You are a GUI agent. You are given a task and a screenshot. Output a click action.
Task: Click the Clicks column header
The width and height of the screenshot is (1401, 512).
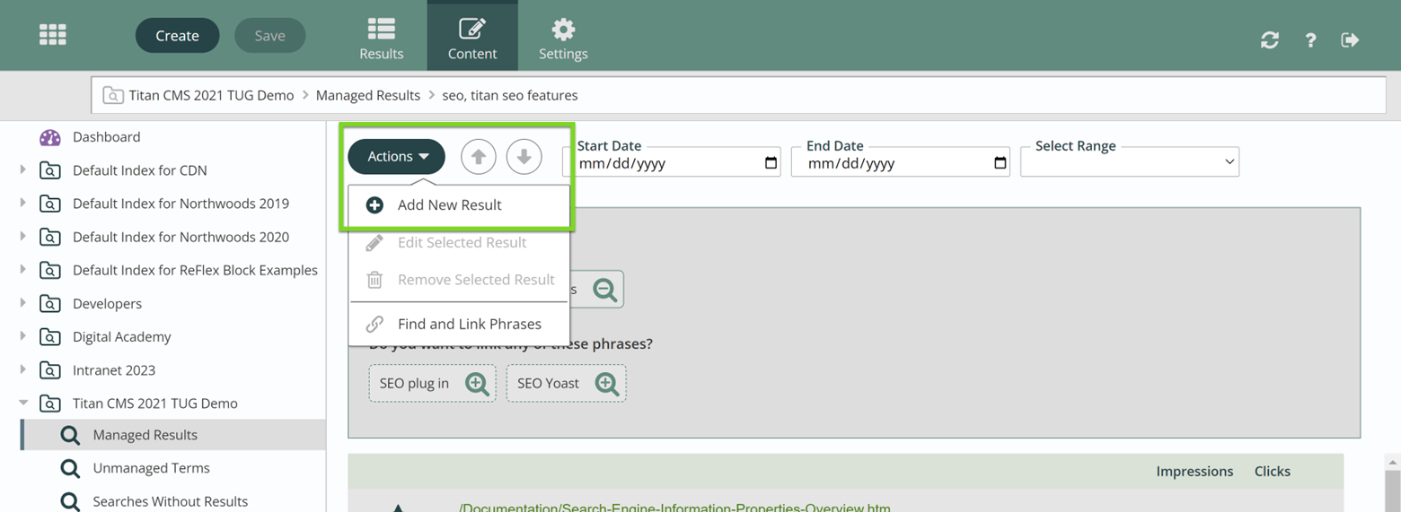(x=1273, y=471)
